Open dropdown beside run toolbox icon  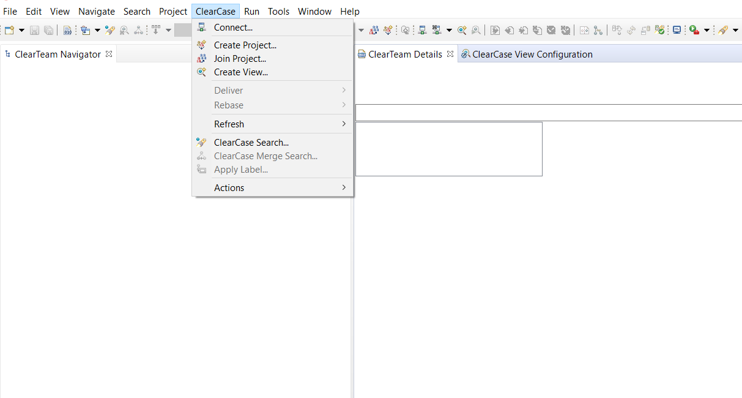point(707,30)
